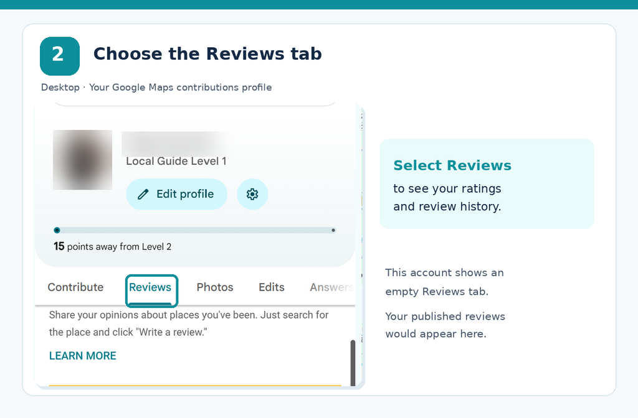Click 'This account shows an empty Reviews tab' note

point(445,282)
